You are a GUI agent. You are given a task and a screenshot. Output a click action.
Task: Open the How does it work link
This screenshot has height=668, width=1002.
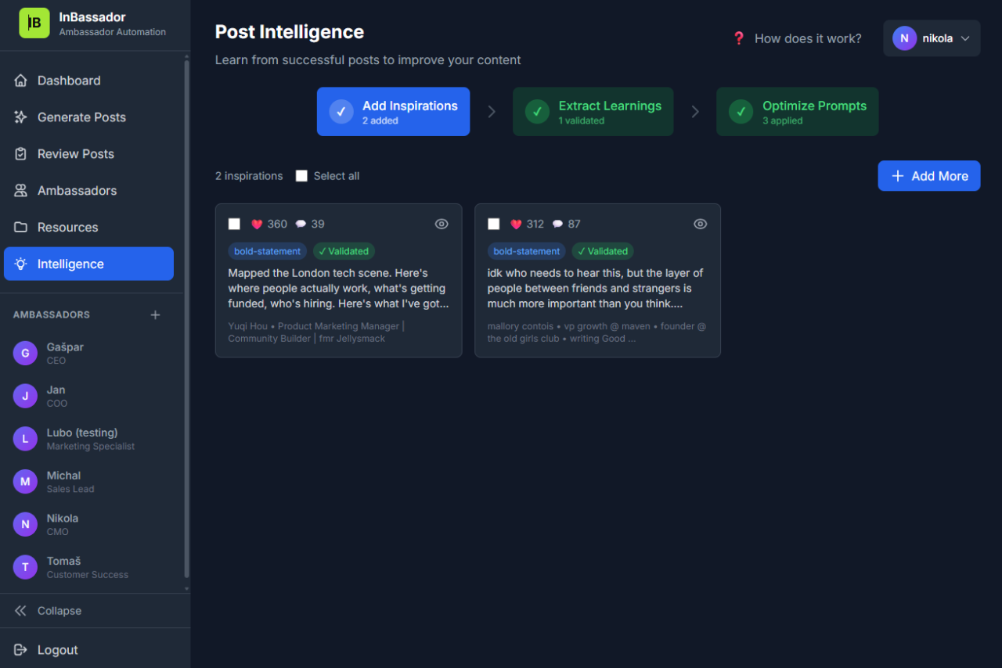[x=807, y=38]
